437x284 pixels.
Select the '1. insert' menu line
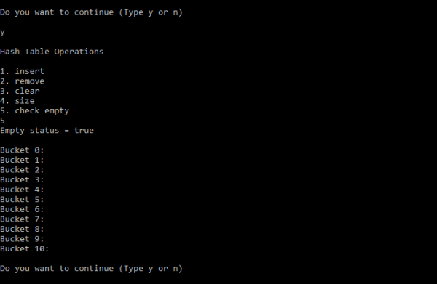point(22,71)
